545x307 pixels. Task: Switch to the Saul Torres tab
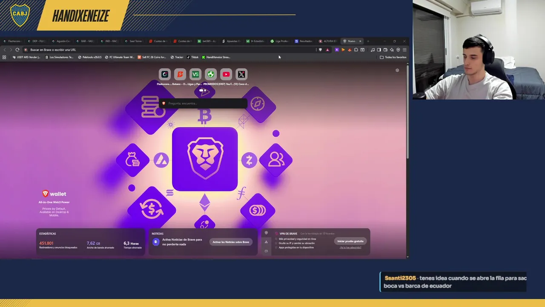click(134, 41)
